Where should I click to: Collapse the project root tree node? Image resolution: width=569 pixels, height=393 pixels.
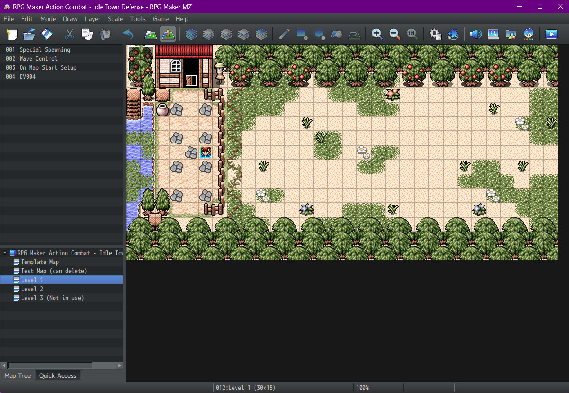coord(5,253)
